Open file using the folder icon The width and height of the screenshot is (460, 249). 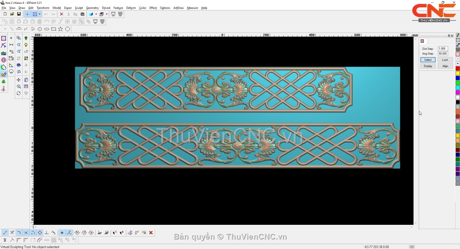[x=12, y=14]
